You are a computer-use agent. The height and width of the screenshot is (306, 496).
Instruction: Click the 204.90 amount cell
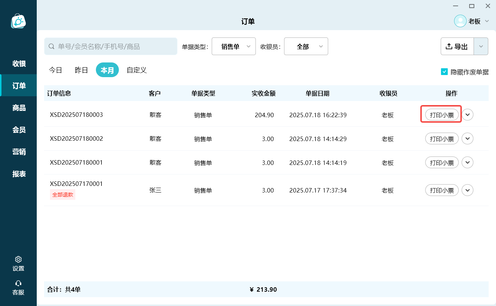click(264, 115)
